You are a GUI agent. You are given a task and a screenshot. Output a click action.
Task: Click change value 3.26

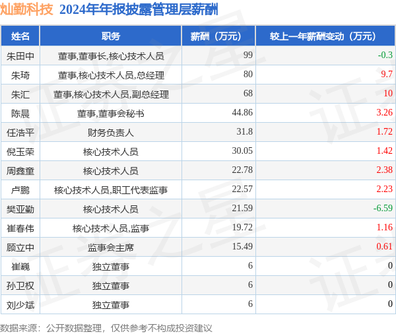point(384,112)
